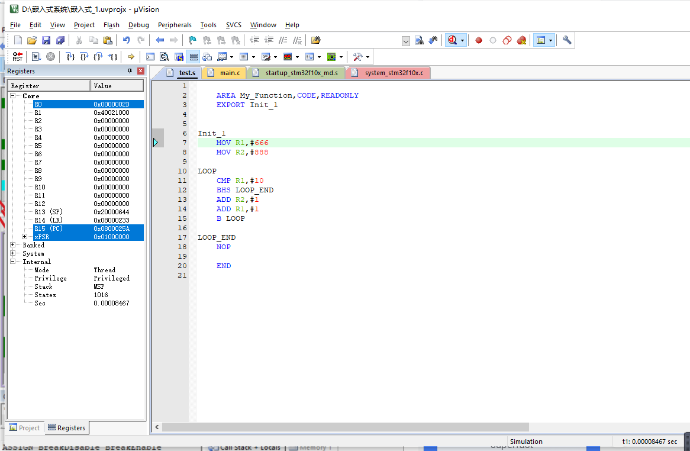Toggle the Disassembly Window toolbar button
This screenshot has width=690, height=451.
(x=165, y=57)
